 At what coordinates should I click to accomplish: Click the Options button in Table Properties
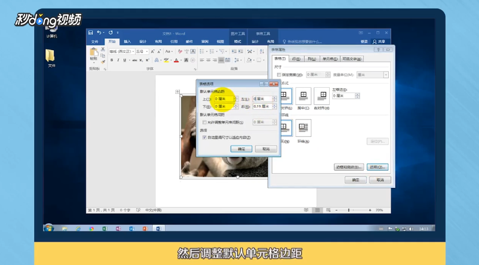(x=377, y=167)
